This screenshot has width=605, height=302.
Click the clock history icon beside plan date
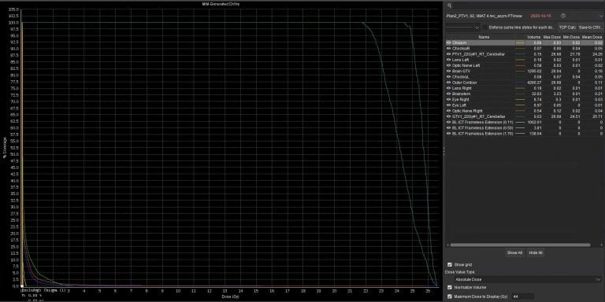point(563,16)
